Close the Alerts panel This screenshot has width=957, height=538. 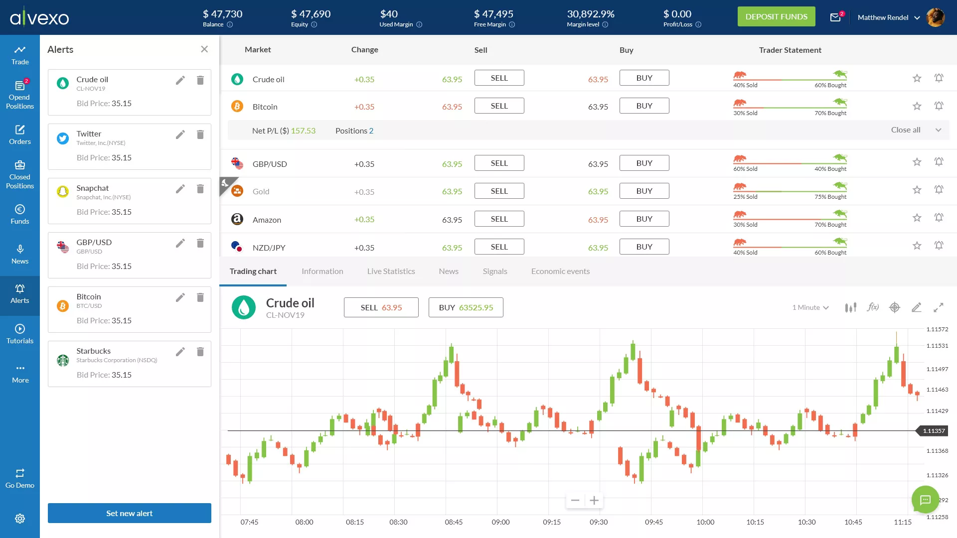coord(204,49)
